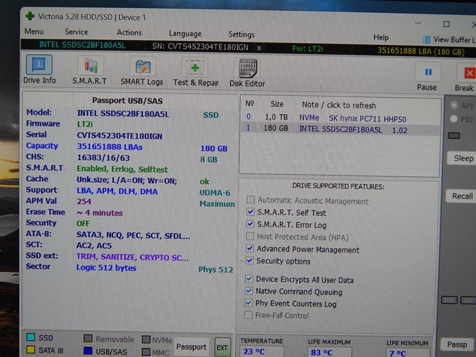This screenshot has width=476, height=357.
Task: Click the Note / click to refresh header
Action: (x=338, y=105)
